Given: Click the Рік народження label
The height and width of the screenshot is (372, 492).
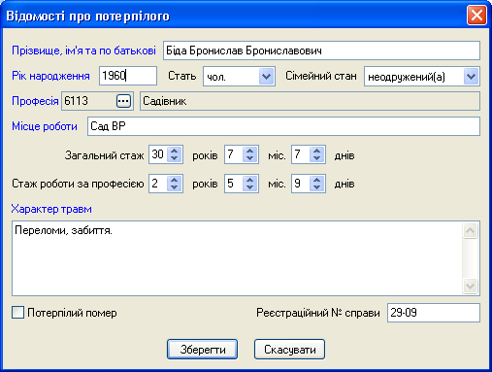Looking at the screenshot, I should coord(50,76).
